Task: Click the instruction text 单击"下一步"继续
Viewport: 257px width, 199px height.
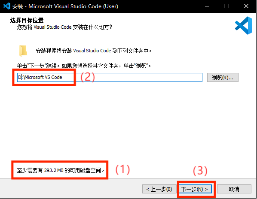Action: point(38,66)
